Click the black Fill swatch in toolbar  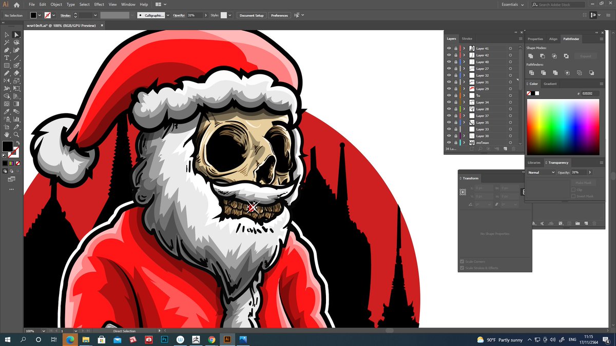pos(7,147)
